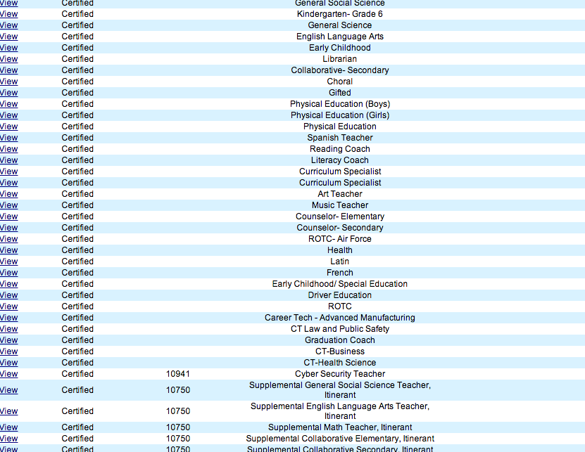Open View for Physical Education (Boys)

point(8,104)
